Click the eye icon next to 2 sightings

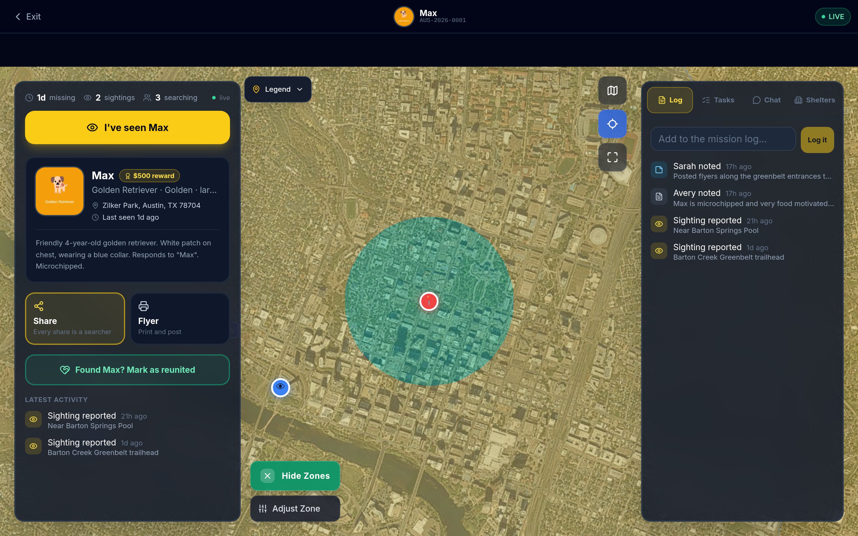coord(88,98)
